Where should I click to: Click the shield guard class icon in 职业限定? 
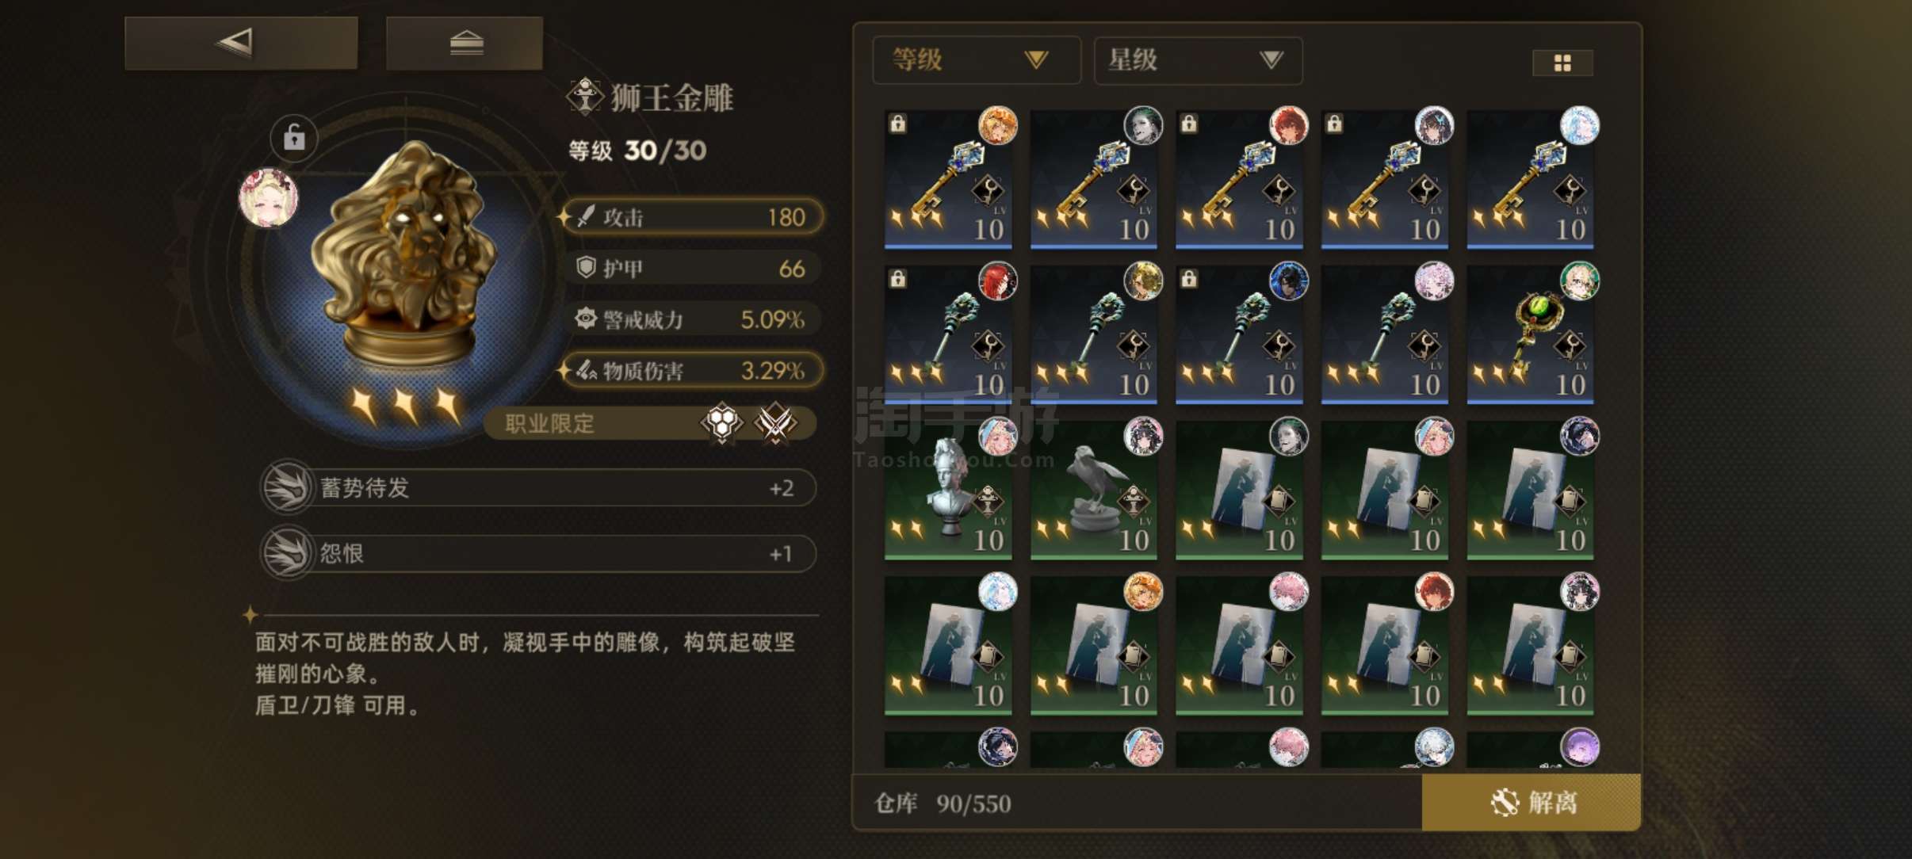722,423
